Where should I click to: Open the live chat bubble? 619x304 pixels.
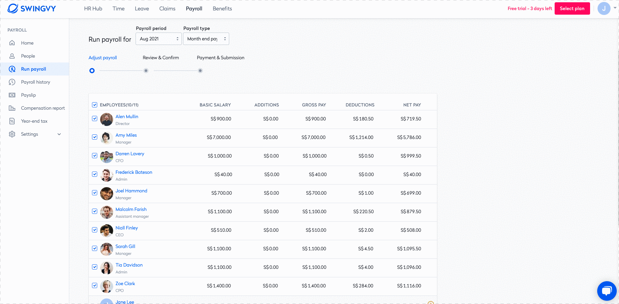point(607,291)
